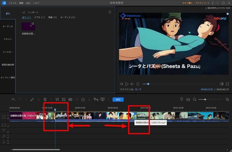This screenshot has height=152, width=232.
Task: Step to the previous frame in the preview
Action: [121, 84]
